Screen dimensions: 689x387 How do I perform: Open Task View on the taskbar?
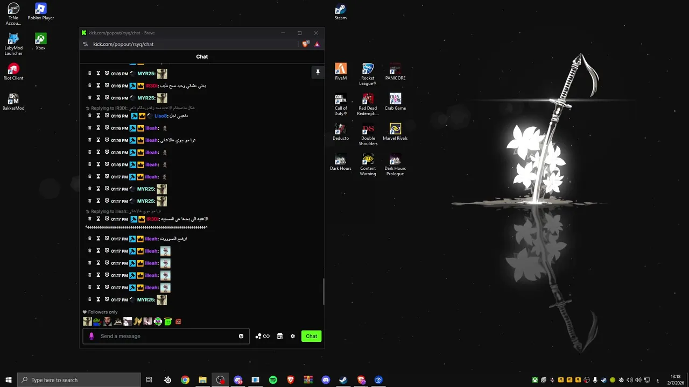(x=149, y=380)
